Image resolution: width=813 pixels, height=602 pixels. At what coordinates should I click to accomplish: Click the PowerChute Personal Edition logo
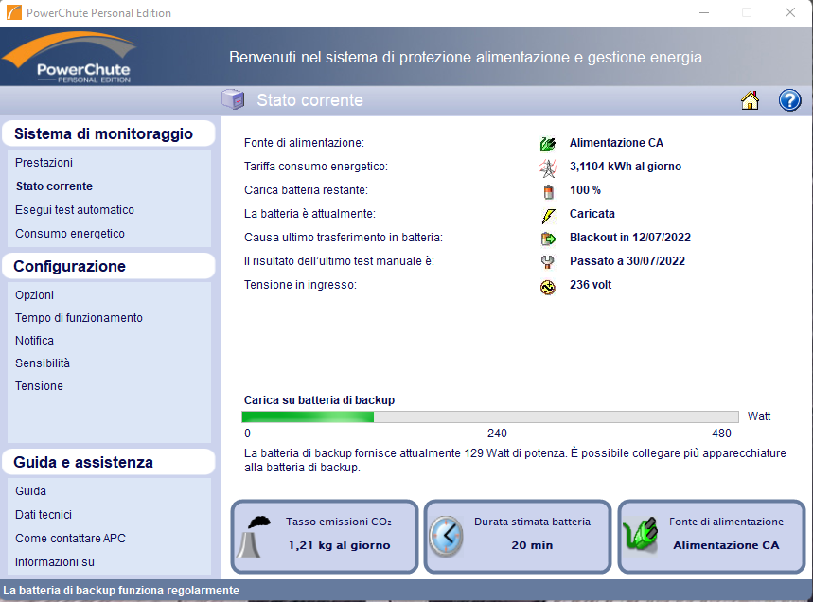[x=70, y=57]
